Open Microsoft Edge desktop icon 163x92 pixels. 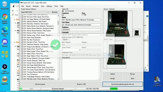5,31
